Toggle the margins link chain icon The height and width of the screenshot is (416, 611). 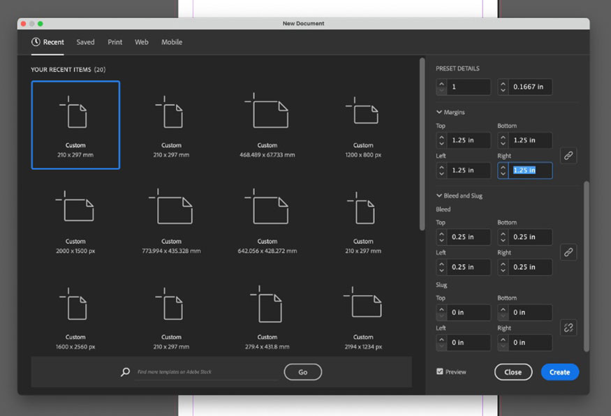[568, 156]
